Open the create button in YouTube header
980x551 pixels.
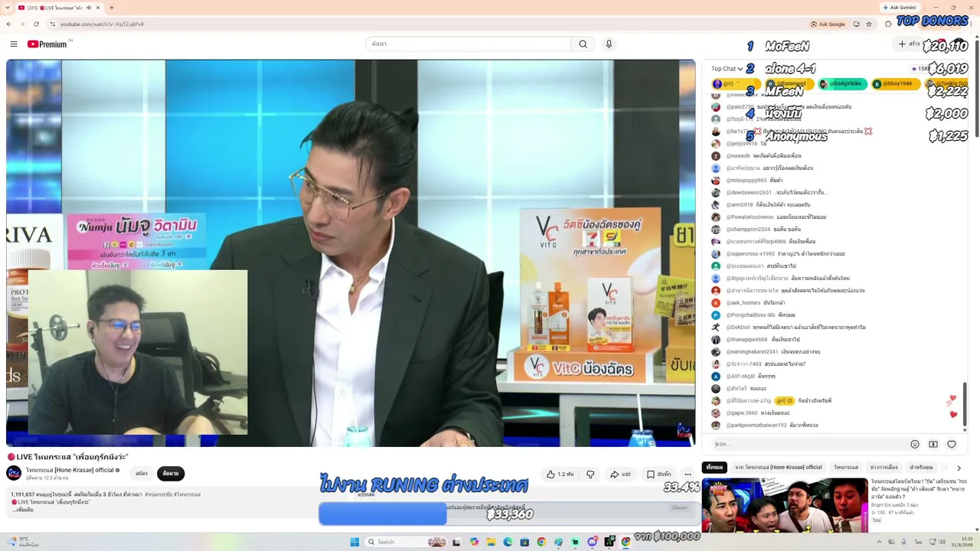pyautogui.click(x=909, y=44)
